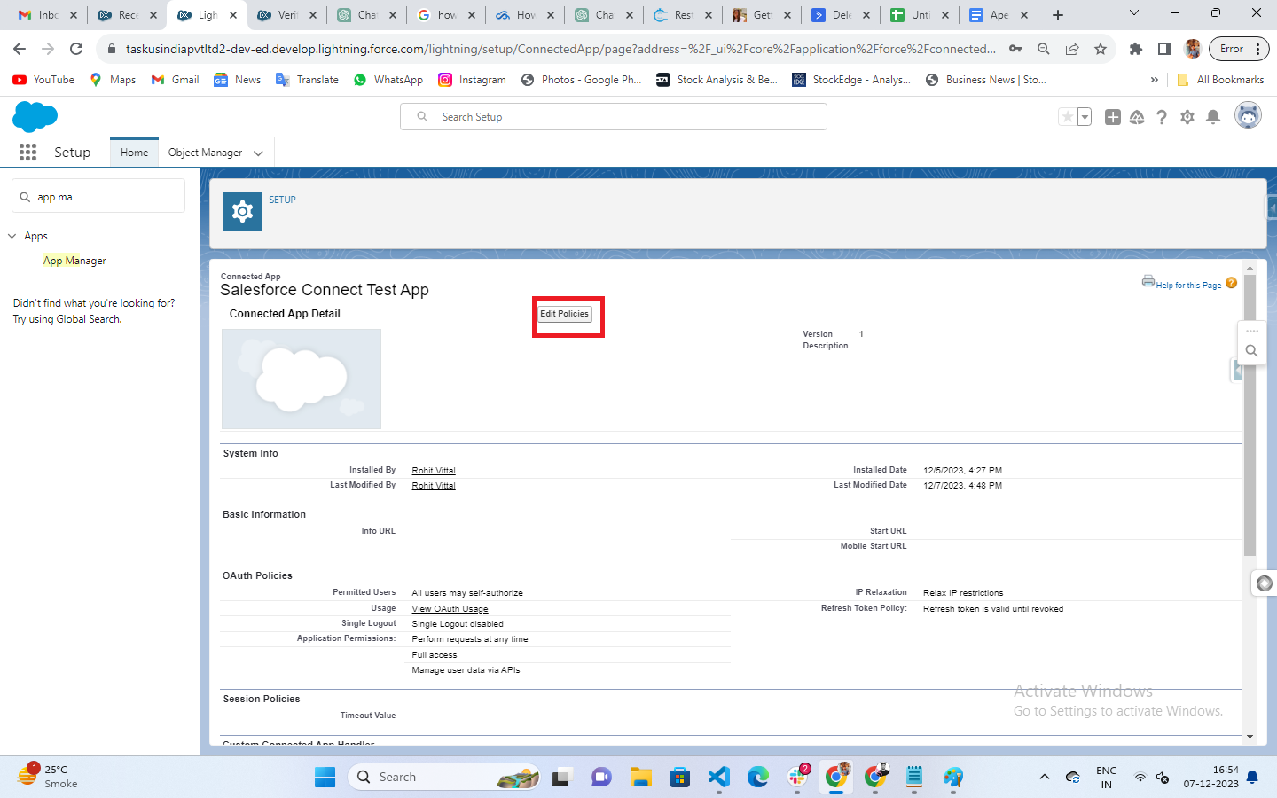Open the App Launcher grid icon
The height and width of the screenshot is (798, 1277).
pyautogui.click(x=27, y=153)
